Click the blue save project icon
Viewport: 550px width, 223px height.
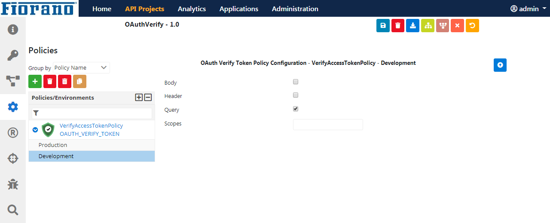tap(383, 26)
